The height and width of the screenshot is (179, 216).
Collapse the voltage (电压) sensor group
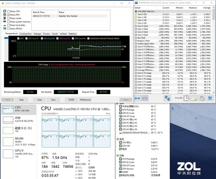click(x=117, y=139)
